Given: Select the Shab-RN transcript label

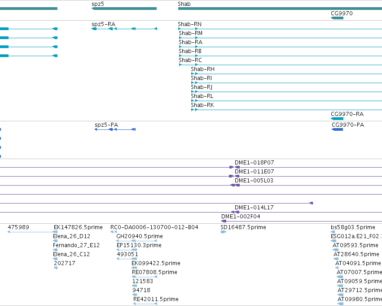Looking at the screenshot, I should [x=190, y=24].
